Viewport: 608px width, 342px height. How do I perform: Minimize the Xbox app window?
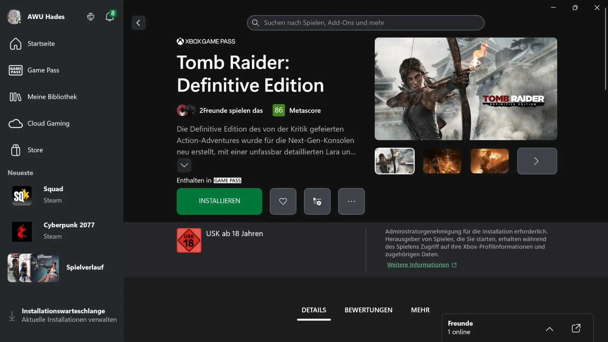[553, 8]
